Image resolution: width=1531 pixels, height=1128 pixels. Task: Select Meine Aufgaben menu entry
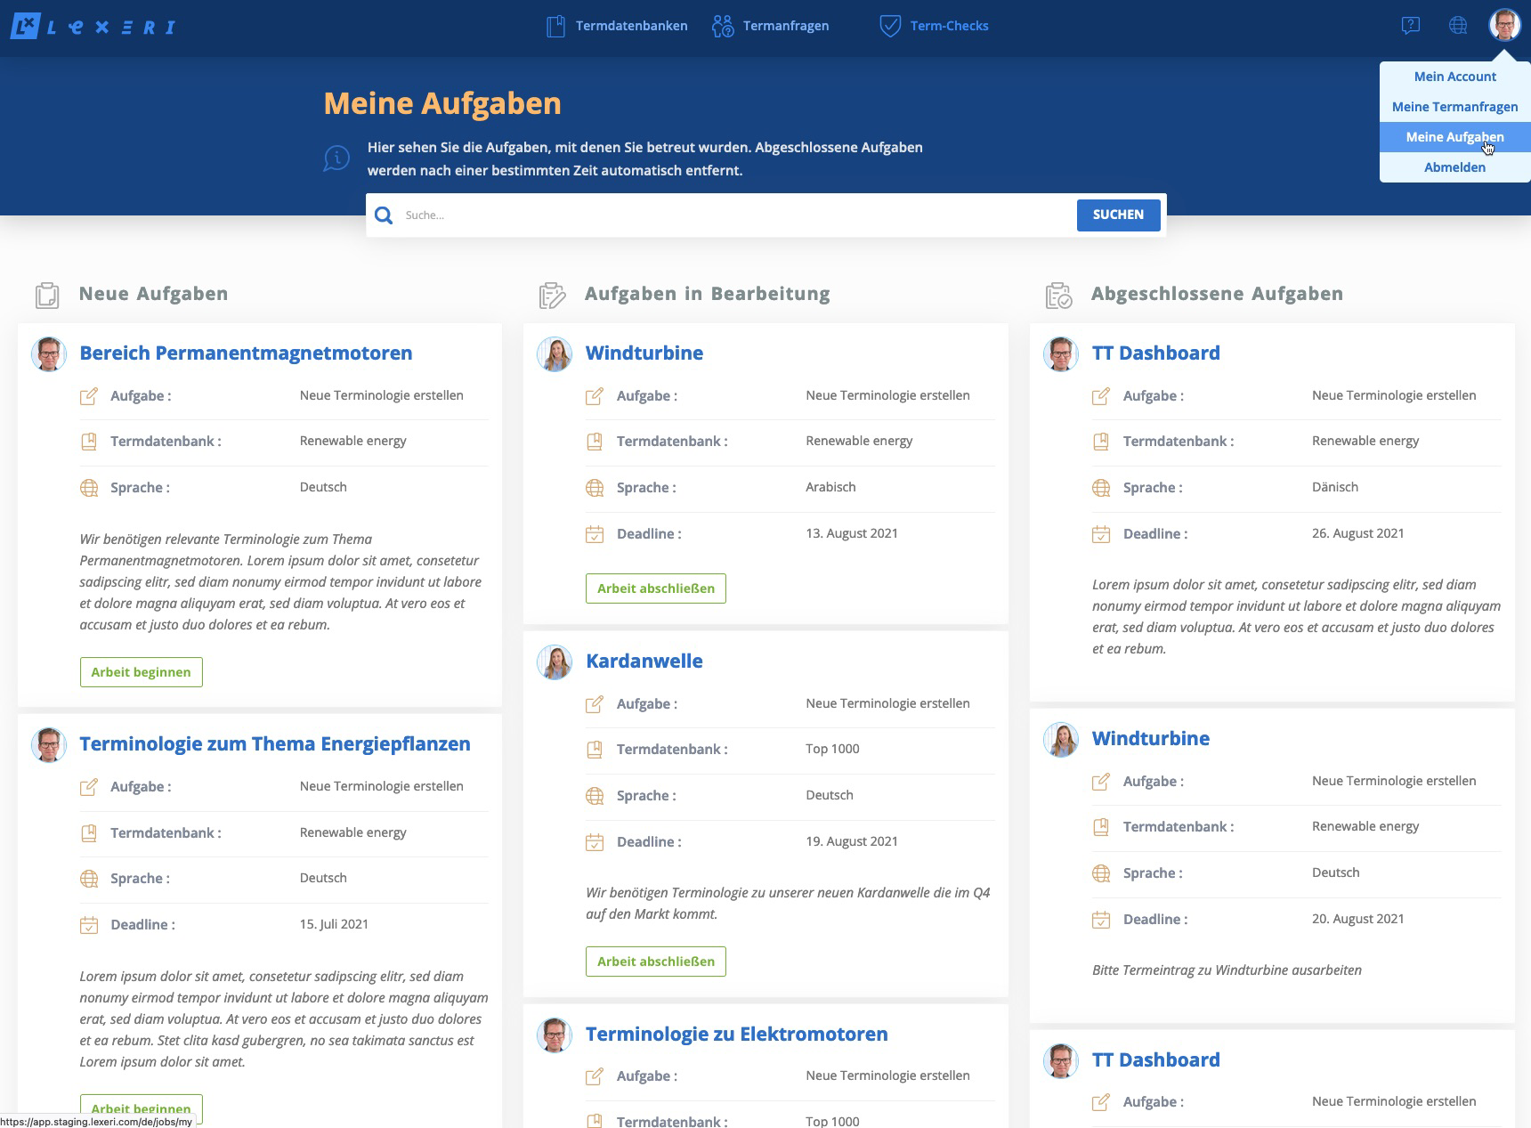click(1454, 137)
